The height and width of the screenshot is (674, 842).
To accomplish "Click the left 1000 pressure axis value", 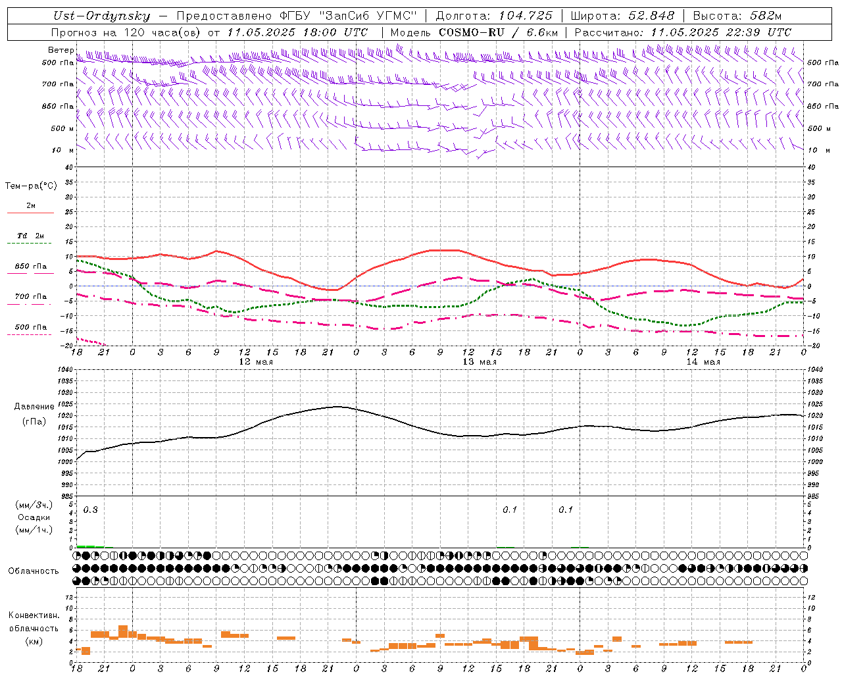I will (x=64, y=461).
